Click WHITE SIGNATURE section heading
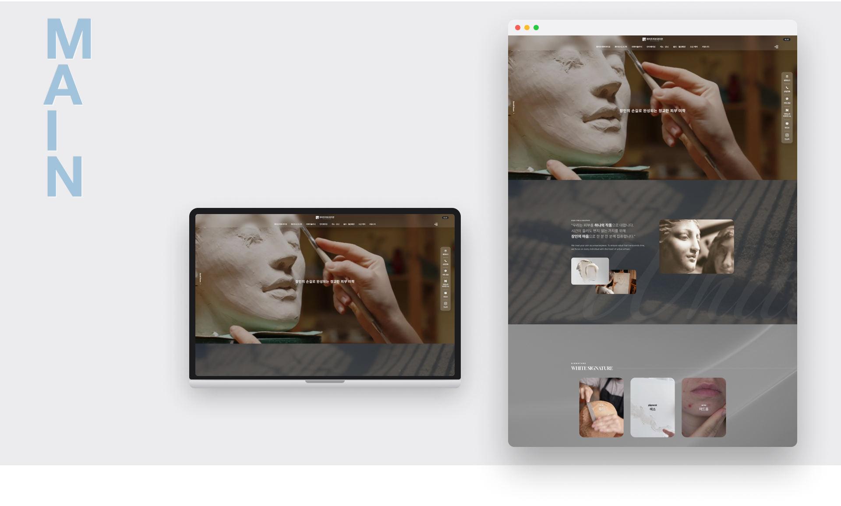Viewport: 841px width, 506px height. 592,369
